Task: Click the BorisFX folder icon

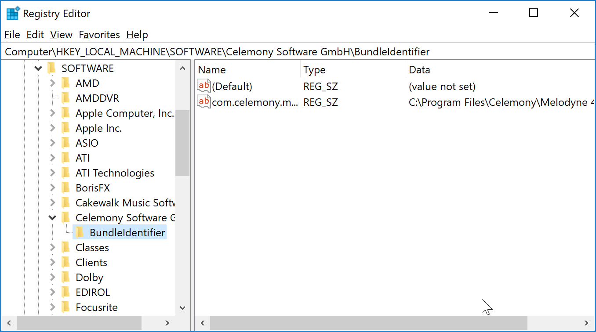Action: click(x=65, y=188)
